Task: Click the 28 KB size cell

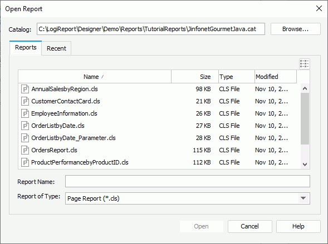Action: (203, 138)
